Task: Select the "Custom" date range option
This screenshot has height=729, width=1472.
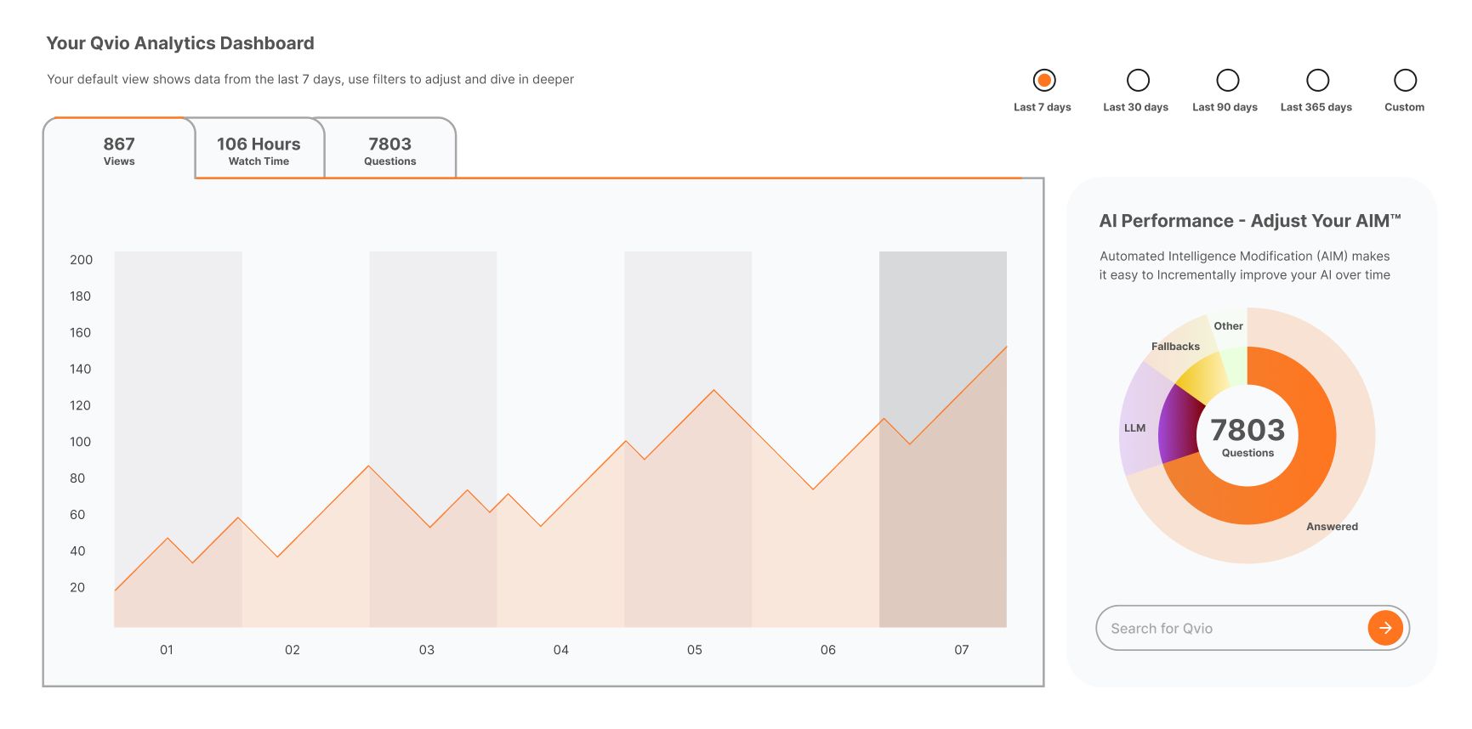Action: (x=1404, y=81)
